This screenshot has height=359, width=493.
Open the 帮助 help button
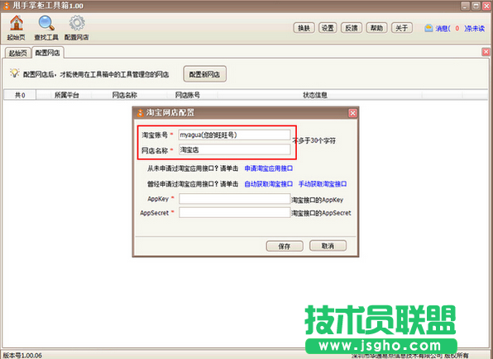click(376, 28)
